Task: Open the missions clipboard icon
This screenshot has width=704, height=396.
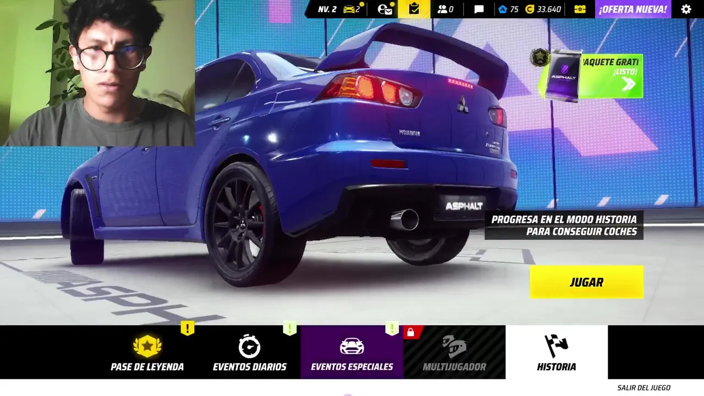Action: (x=414, y=9)
